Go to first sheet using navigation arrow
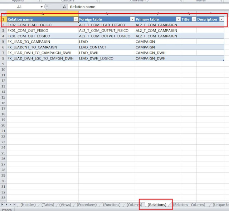Viewport: 229px width, 211px height. coord(3,205)
